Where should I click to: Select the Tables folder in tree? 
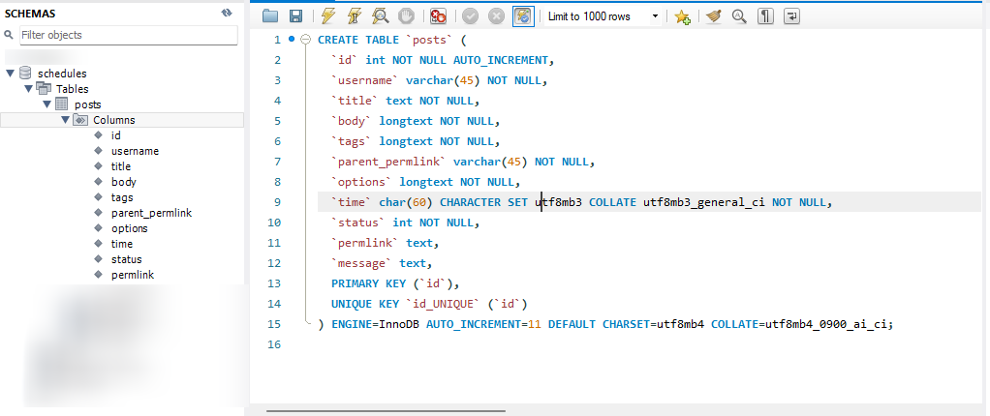[72, 89]
